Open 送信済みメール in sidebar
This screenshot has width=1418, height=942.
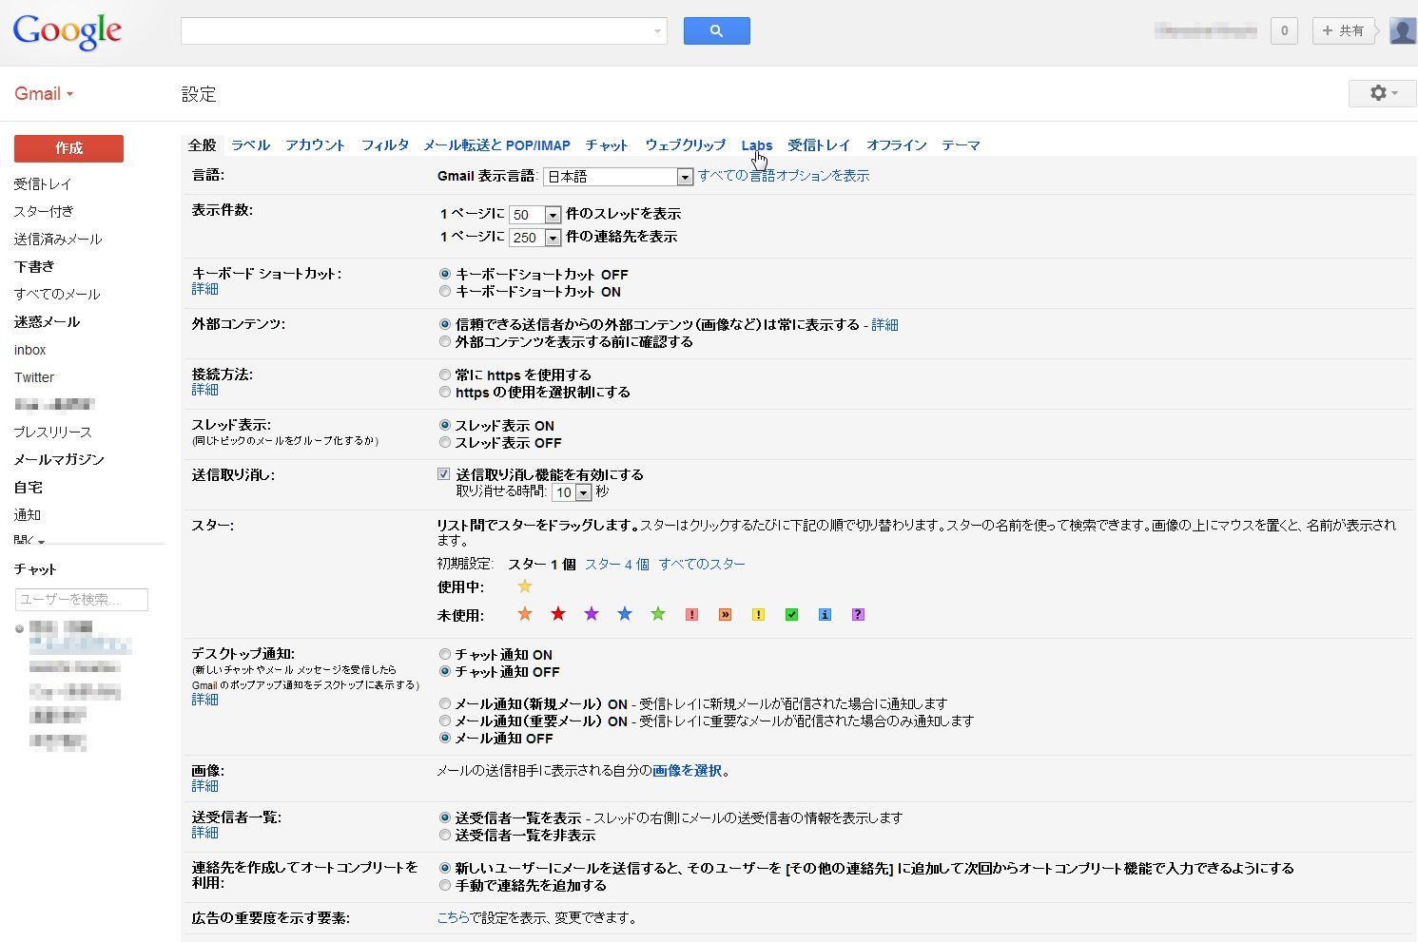coord(57,239)
